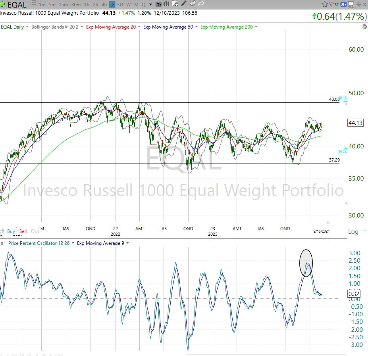Click the RT real-time indicator

pos(337,4)
